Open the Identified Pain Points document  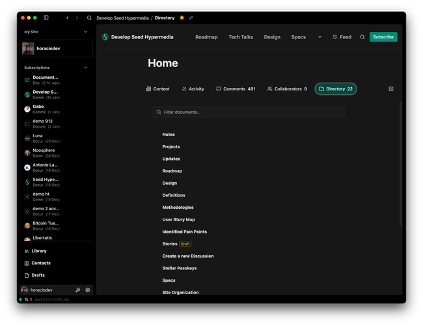pos(184,232)
